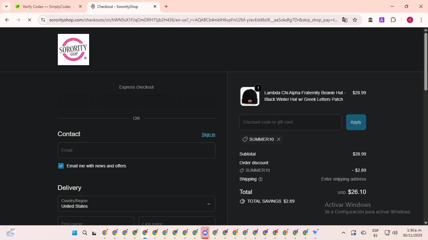
Task: Show hidden system tray icons
Action: (344, 233)
